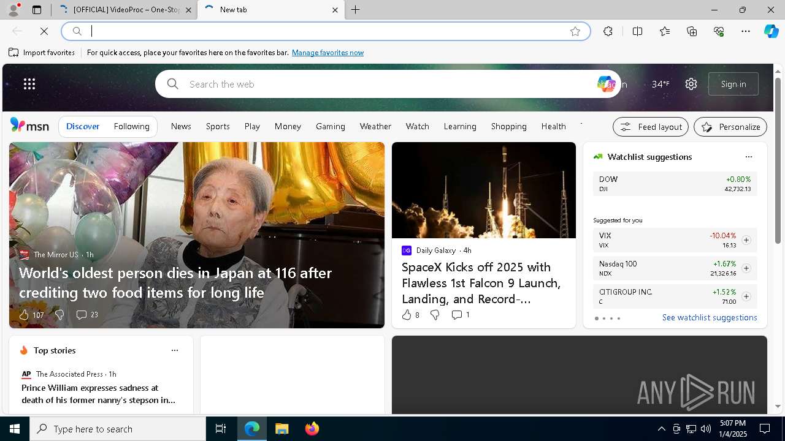Open Top stories more options
785x441 pixels.
coord(175,350)
